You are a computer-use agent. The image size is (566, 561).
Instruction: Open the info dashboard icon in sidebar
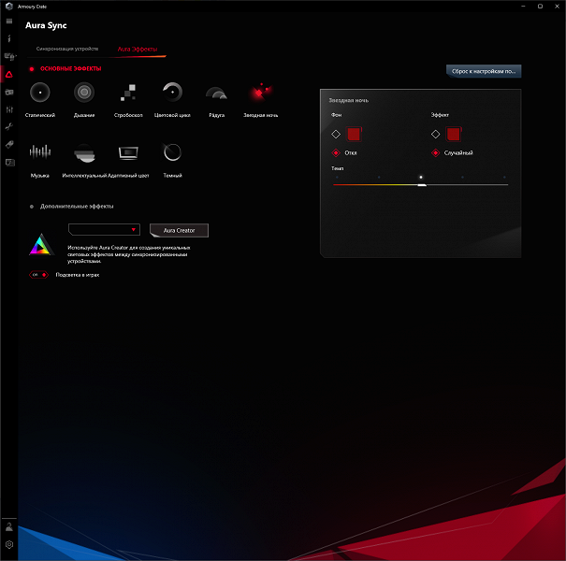tap(9, 38)
